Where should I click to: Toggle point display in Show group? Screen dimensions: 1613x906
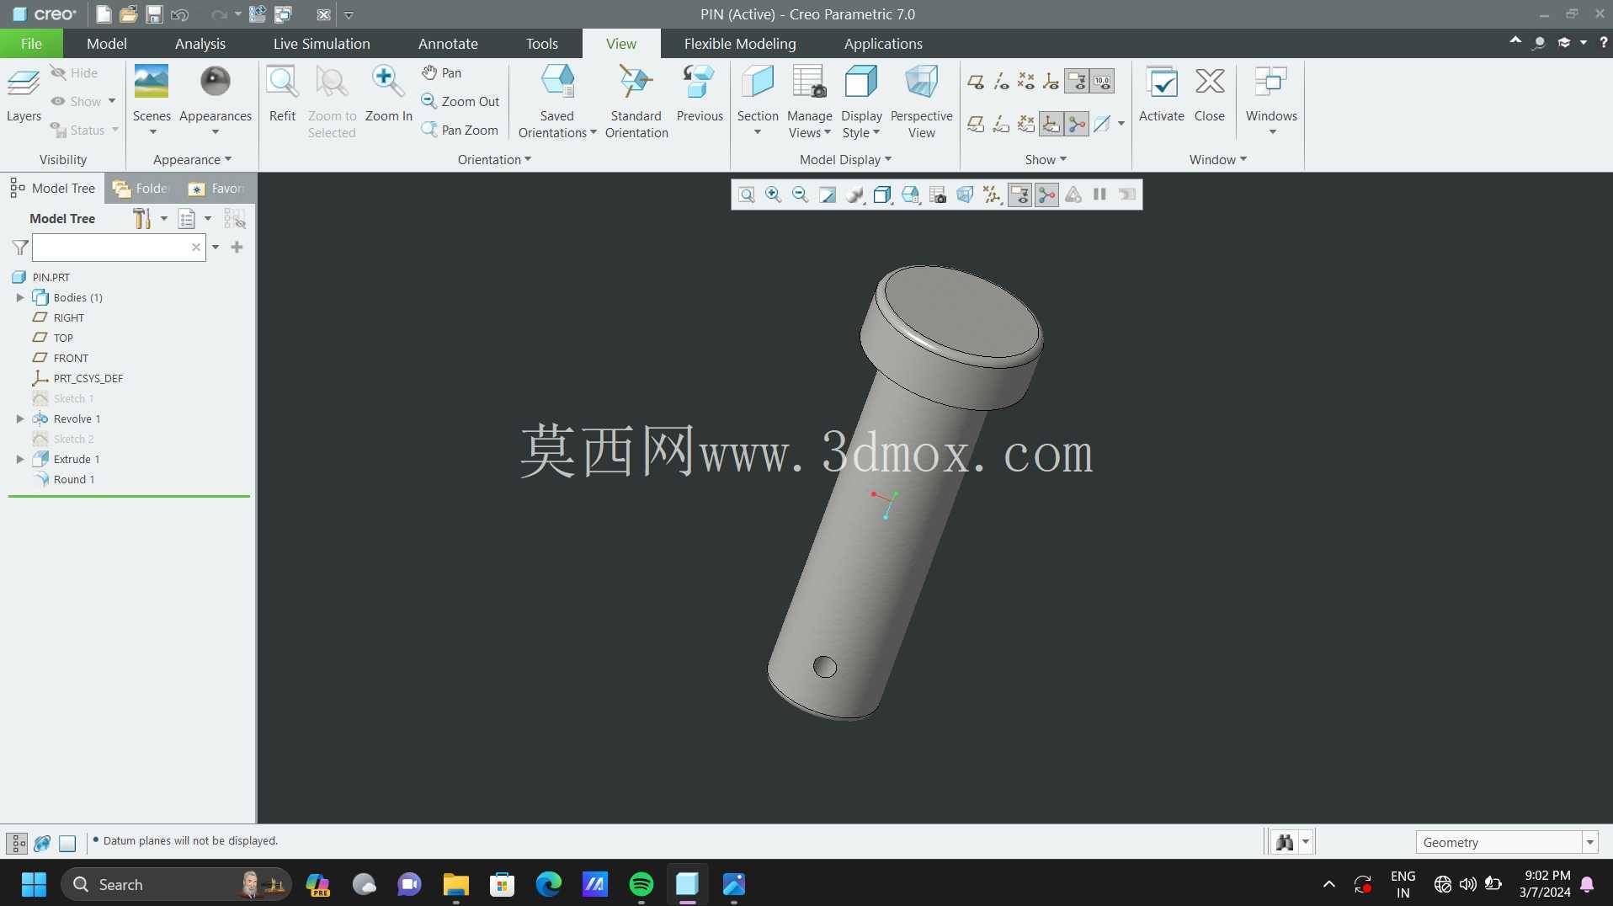pyautogui.click(x=1026, y=82)
